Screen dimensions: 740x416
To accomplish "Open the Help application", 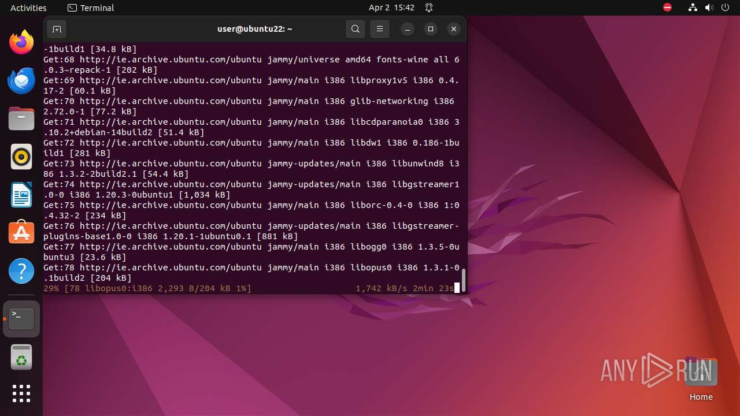I will tap(21, 271).
